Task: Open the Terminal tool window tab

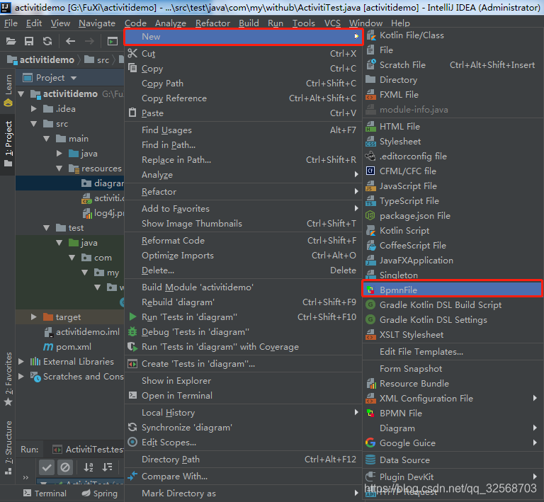Action: click(x=45, y=494)
